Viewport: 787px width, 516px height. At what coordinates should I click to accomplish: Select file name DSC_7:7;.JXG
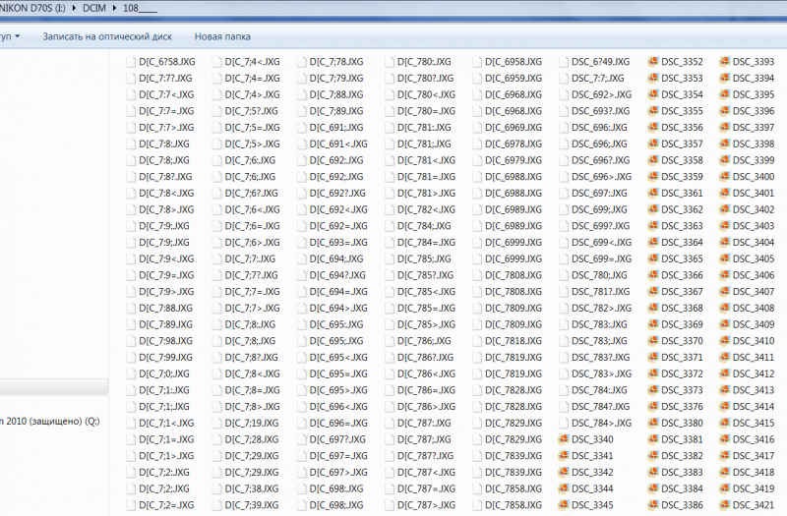598,79
